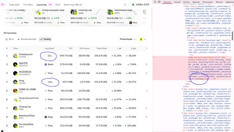Screen dimensions: 234x132
Task: Click Robinhood Pepe card avatar
Action: tap(110, 12)
